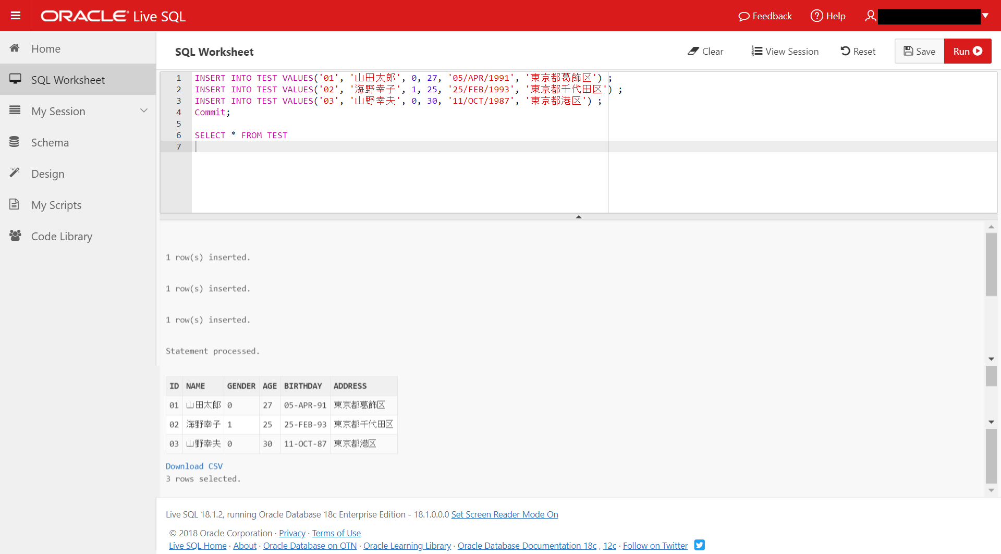Run the SQL statements
Viewport: 1001px width, 554px height.
pyautogui.click(x=967, y=52)
